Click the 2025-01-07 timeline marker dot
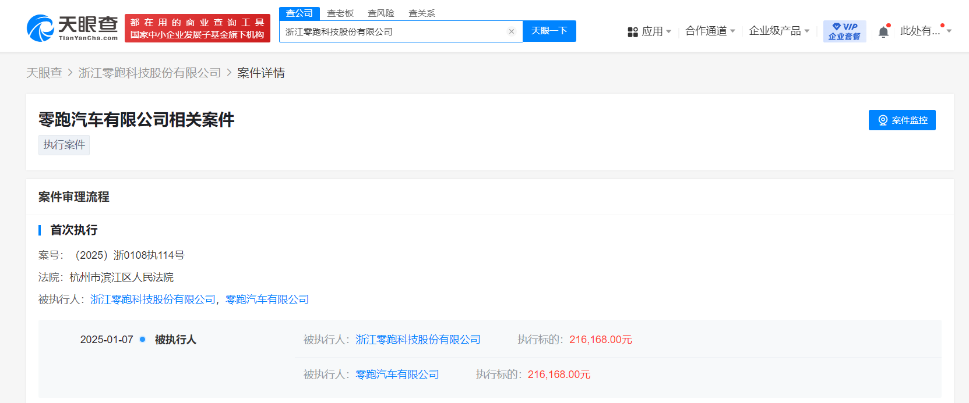 142,339
